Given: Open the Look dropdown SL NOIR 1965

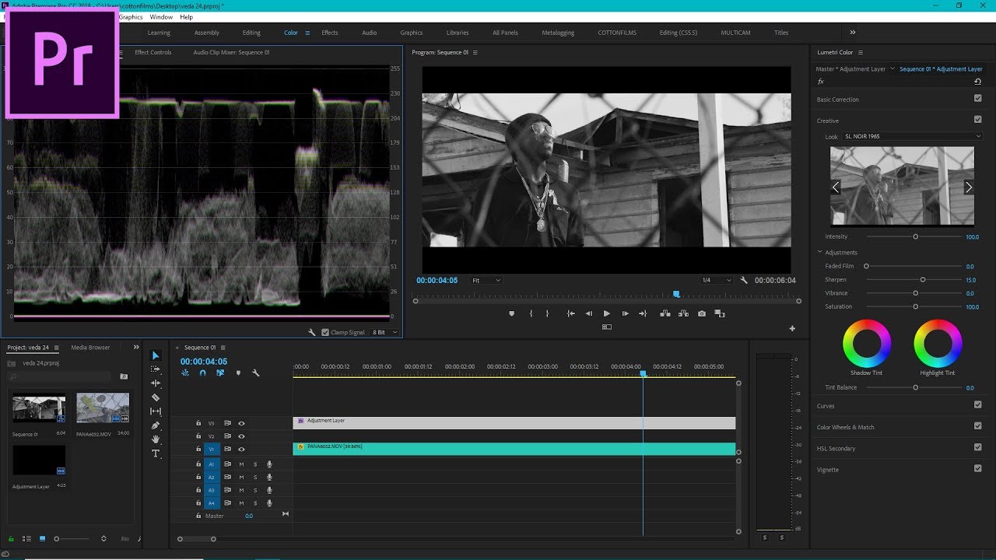Looking at the screenshot, I should click(x=910, y=136).
